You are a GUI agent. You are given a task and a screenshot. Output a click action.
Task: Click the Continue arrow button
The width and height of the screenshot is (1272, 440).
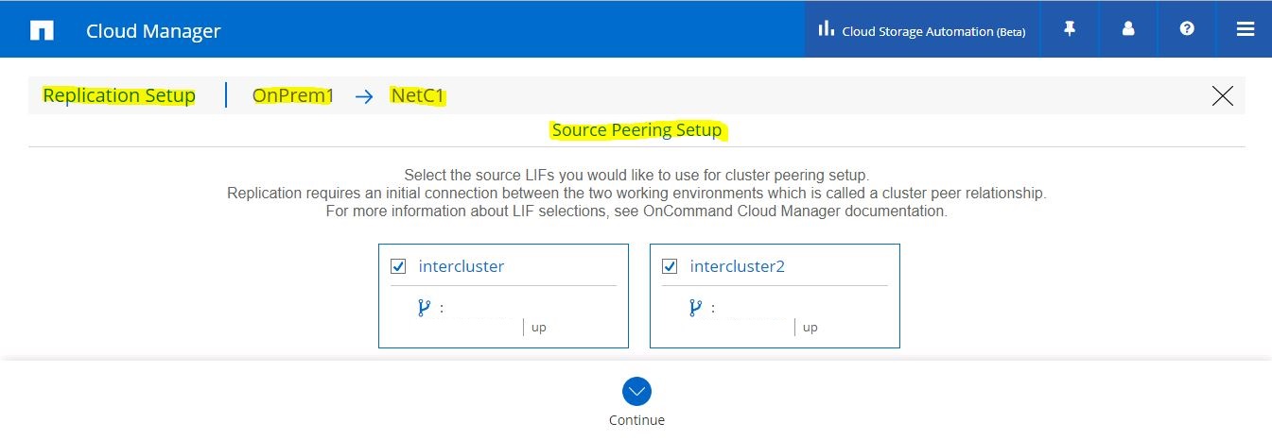(x=636, y=392)
